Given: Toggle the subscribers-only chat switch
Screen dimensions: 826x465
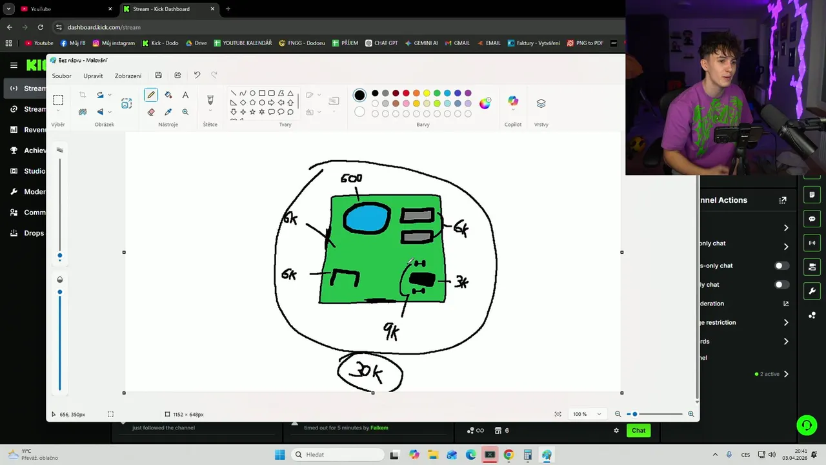Looking at the screenshot, I should [x=781, y=265].
